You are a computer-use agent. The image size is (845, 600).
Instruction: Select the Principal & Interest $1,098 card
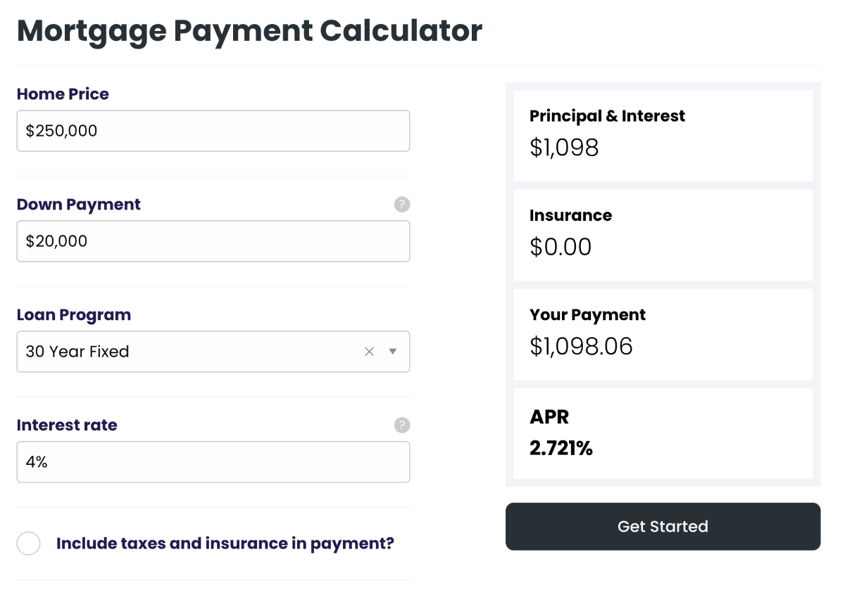pyautogui.click(x=663, y=136)
